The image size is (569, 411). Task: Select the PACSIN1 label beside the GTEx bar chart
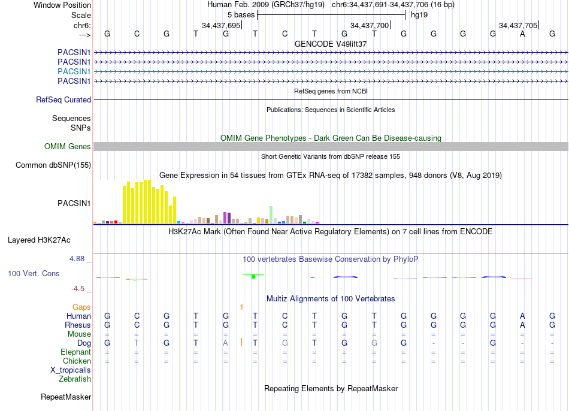(x=74, y=203)
